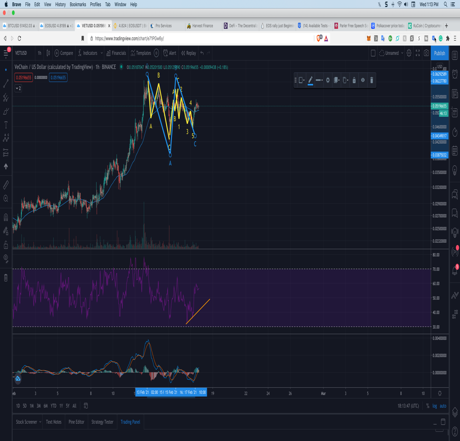The height and width of the screenshot is (441, 460).
Task: Open the go-to-date calendar icon
Action: [86, 406]
